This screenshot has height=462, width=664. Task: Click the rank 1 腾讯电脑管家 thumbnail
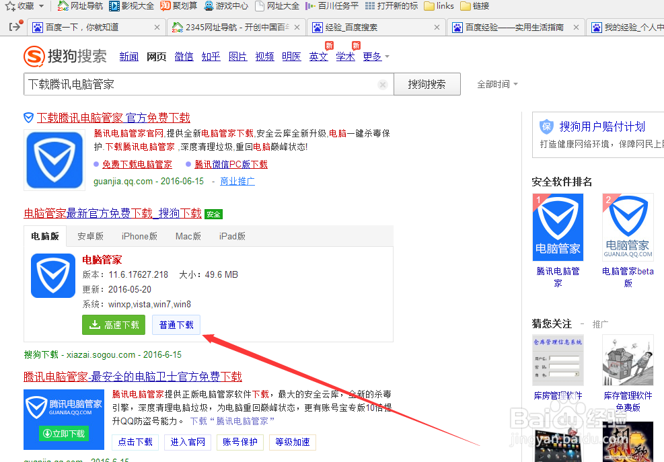[558, 227]
